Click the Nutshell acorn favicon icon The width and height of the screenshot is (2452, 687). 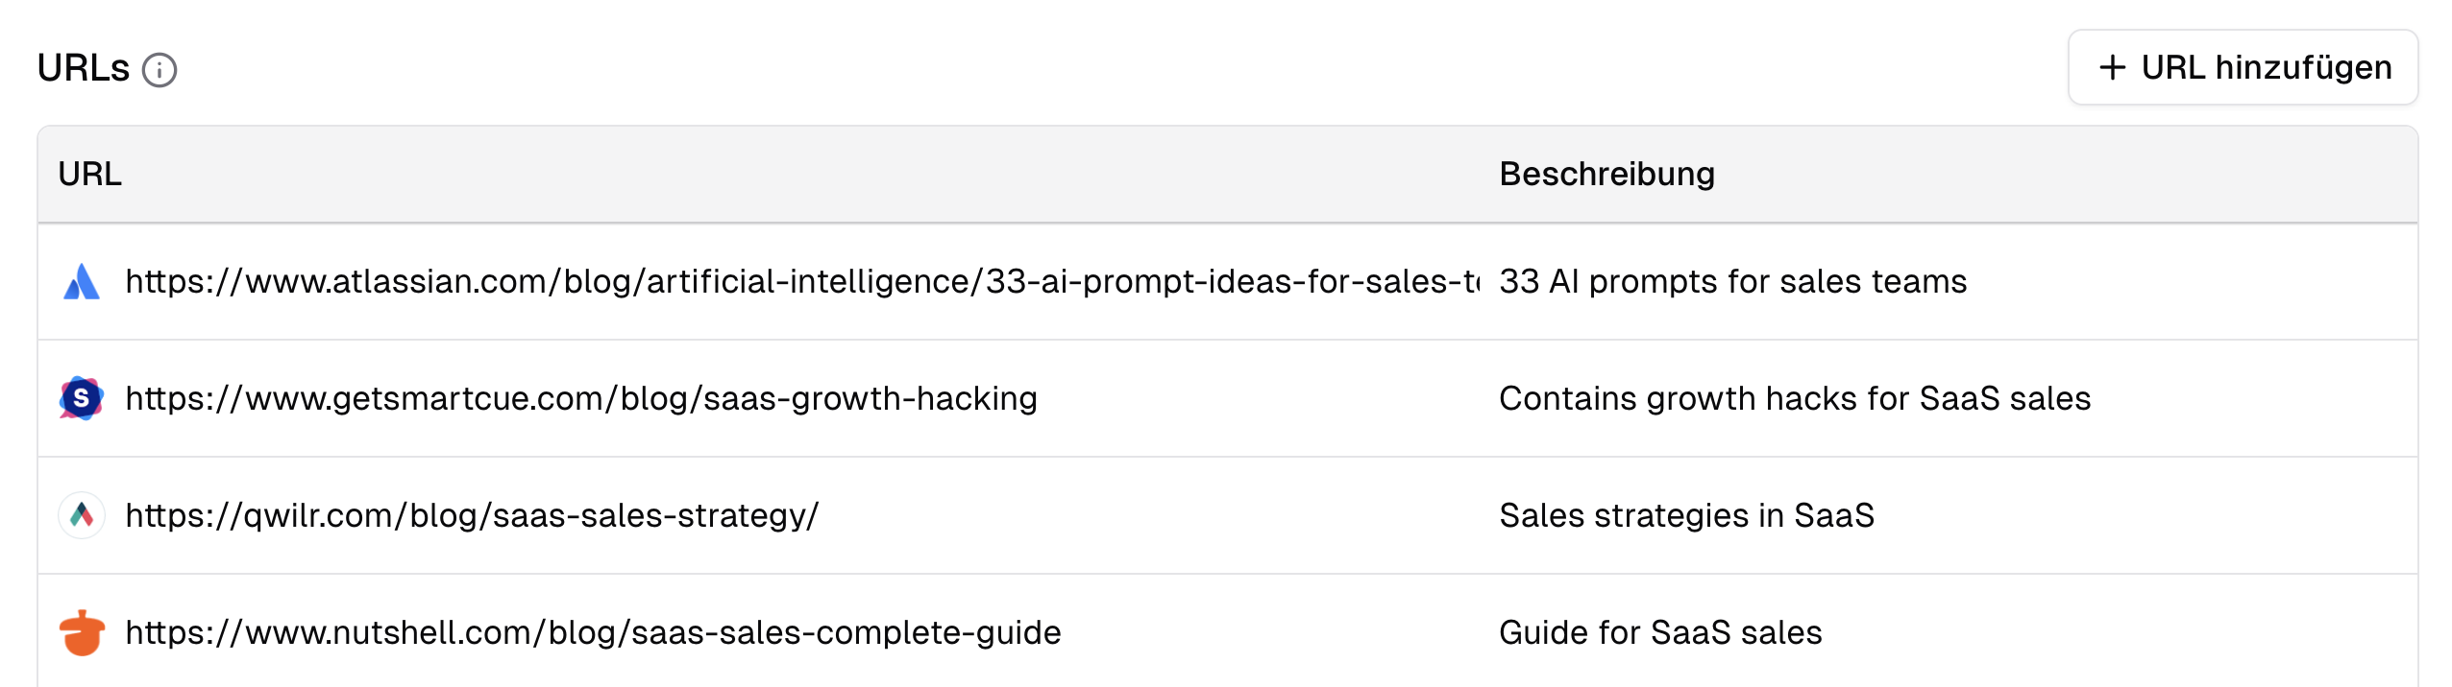[x=82, y=632]
